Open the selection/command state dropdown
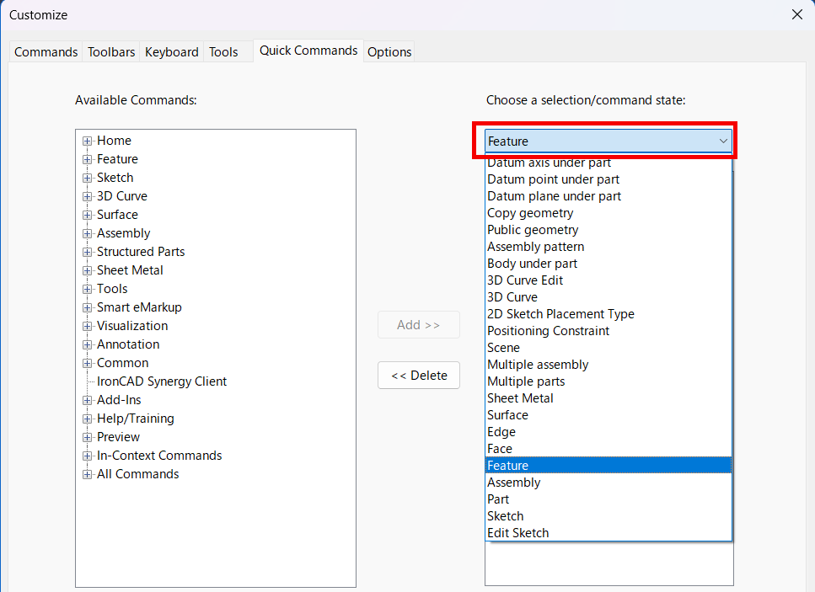815x592 pixels. coord(609,141)
